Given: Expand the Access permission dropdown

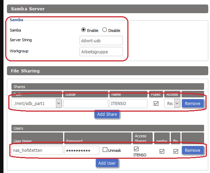Looking at the screenshot, I should click(x=172, y=103).
